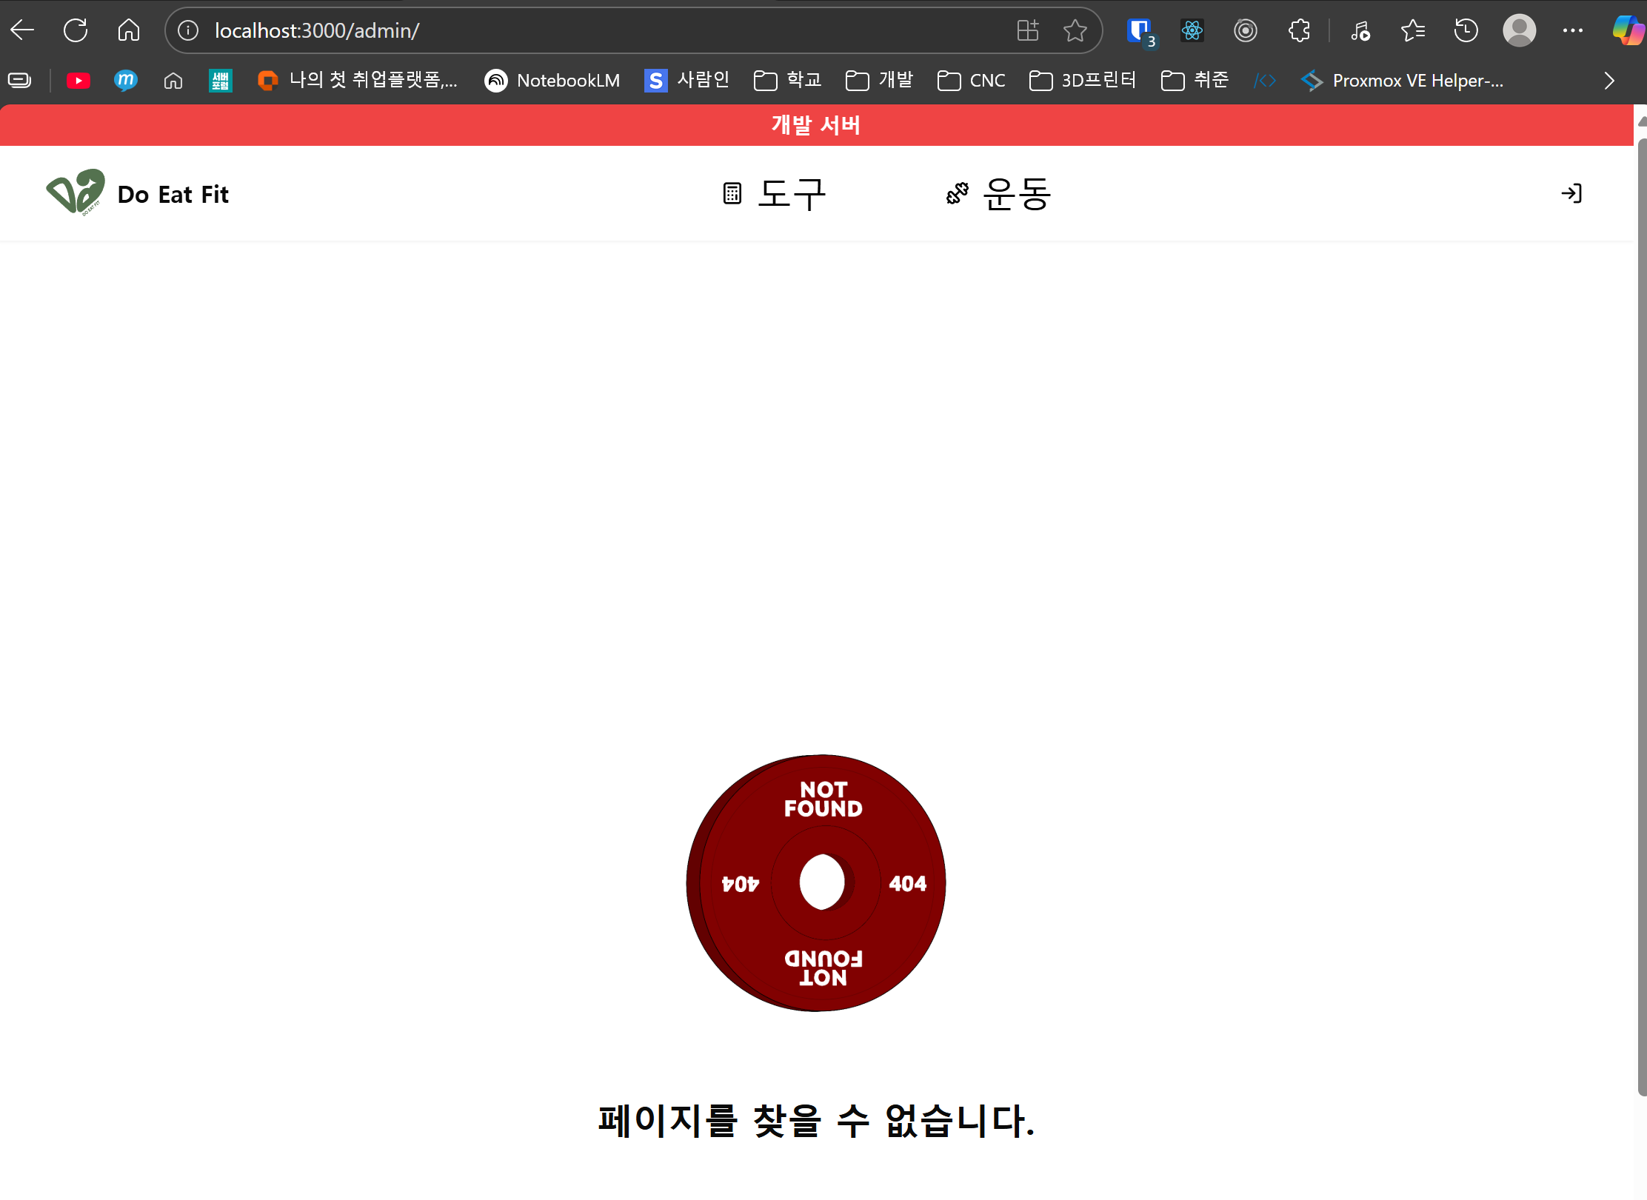Click the 404 Not Found weight plate

(x=816, y=882)
